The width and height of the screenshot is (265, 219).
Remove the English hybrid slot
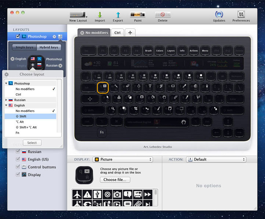[x=13, y=59]
